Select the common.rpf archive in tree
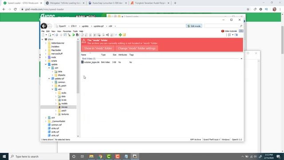 pos(56,125)
